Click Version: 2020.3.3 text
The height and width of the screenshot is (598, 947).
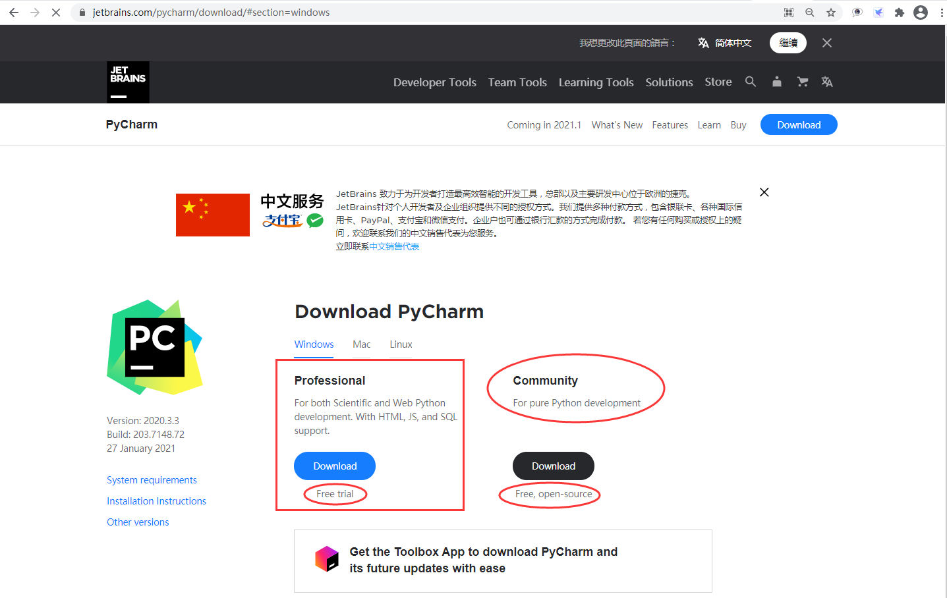(143, 421)
